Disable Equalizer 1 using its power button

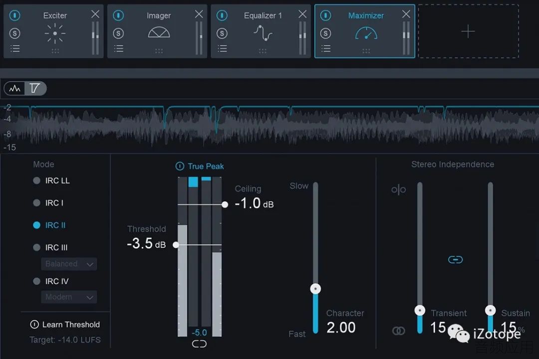tap(222, 15)
